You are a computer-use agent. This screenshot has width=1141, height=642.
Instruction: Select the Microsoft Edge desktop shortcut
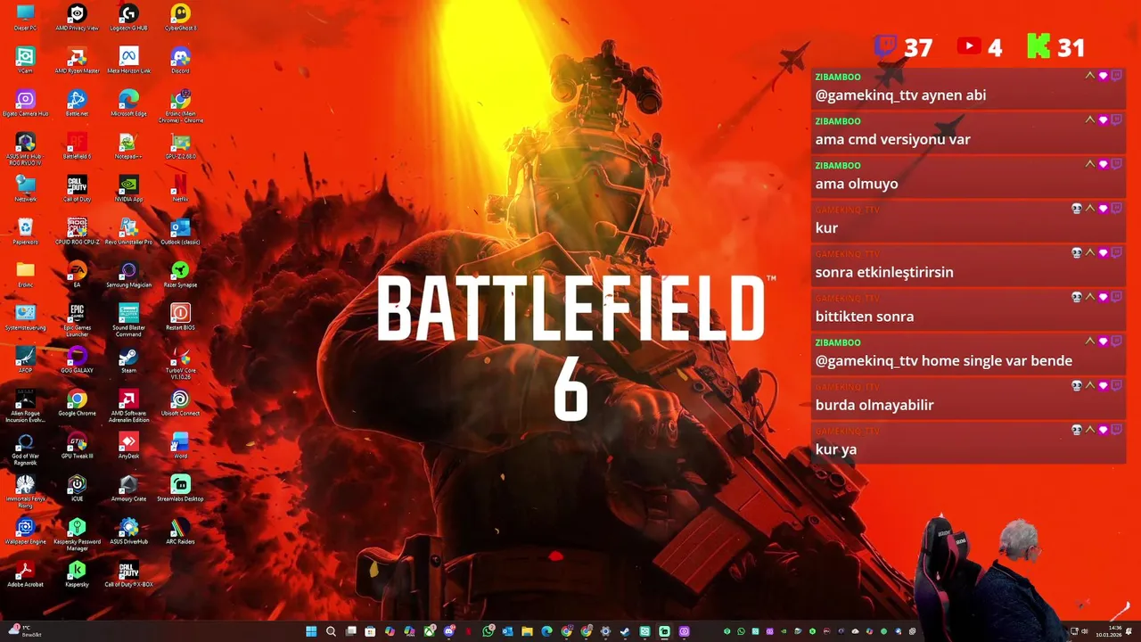click(128, 103)
